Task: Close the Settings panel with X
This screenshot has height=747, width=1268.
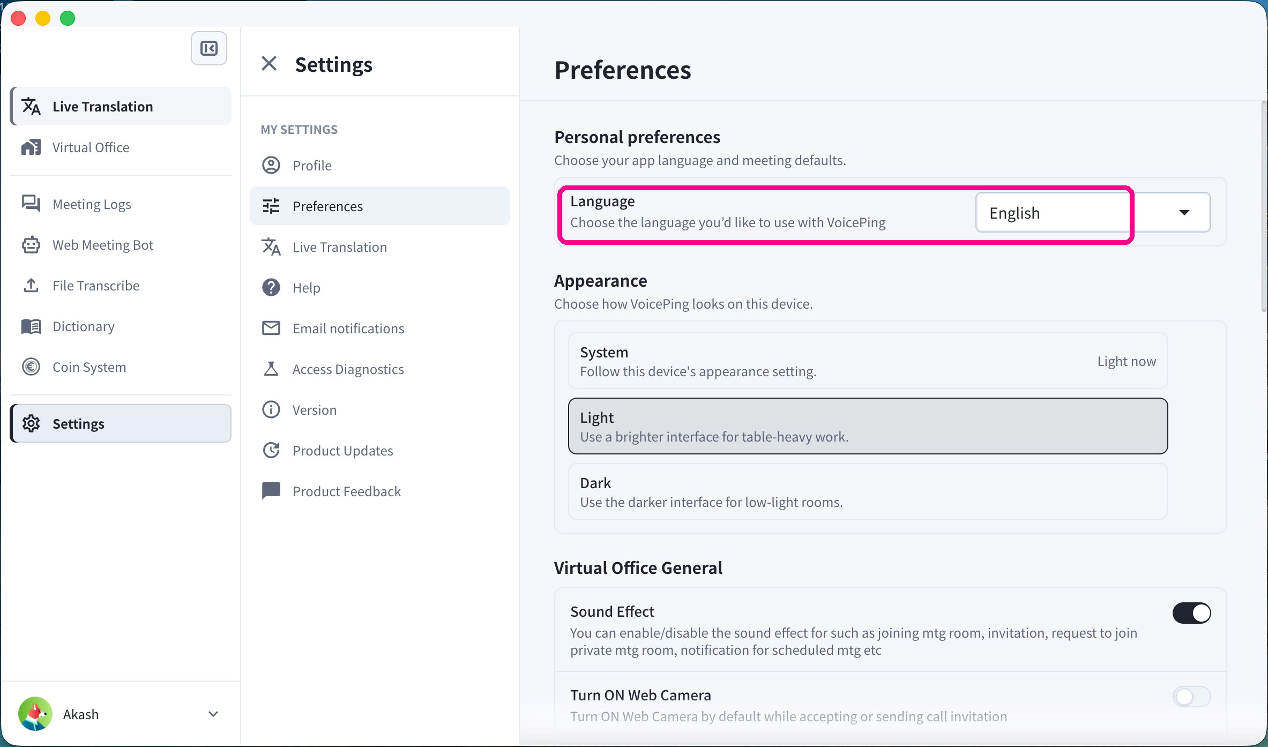Action: 269,64
